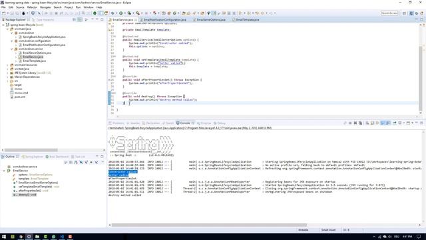The width and height of the screenshot is (426, 240).
Task: Click Remove All Terminated Launches in Console
Action: coord(361,123)
